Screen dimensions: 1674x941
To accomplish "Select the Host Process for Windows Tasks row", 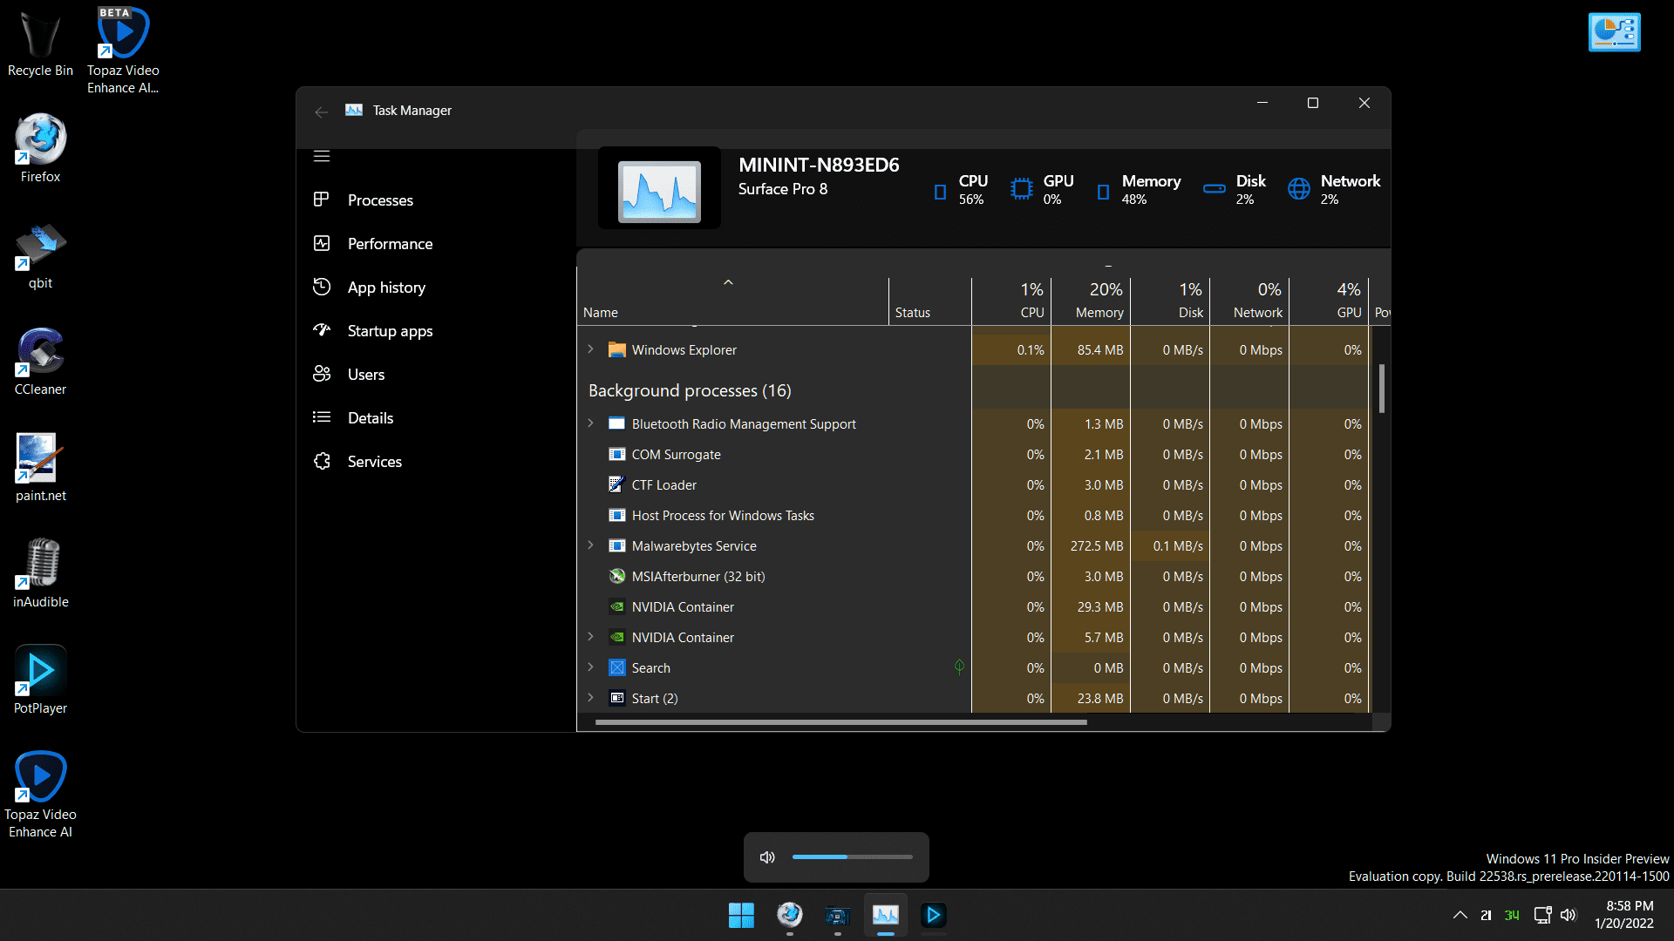I will tap(973, 515).
